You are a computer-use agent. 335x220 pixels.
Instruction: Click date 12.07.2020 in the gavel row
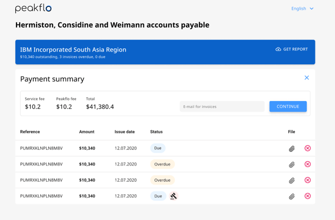click(x=126, y=196)
